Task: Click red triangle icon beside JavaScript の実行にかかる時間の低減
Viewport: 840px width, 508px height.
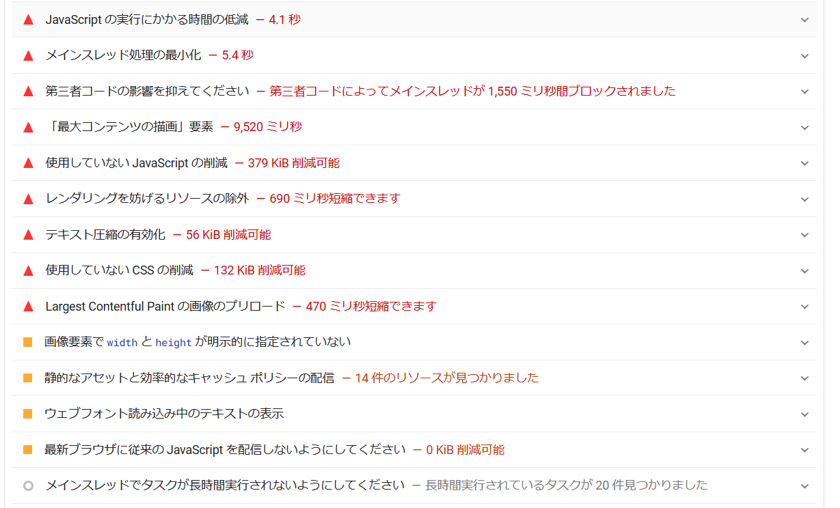Action: click(x=28, y=20)
